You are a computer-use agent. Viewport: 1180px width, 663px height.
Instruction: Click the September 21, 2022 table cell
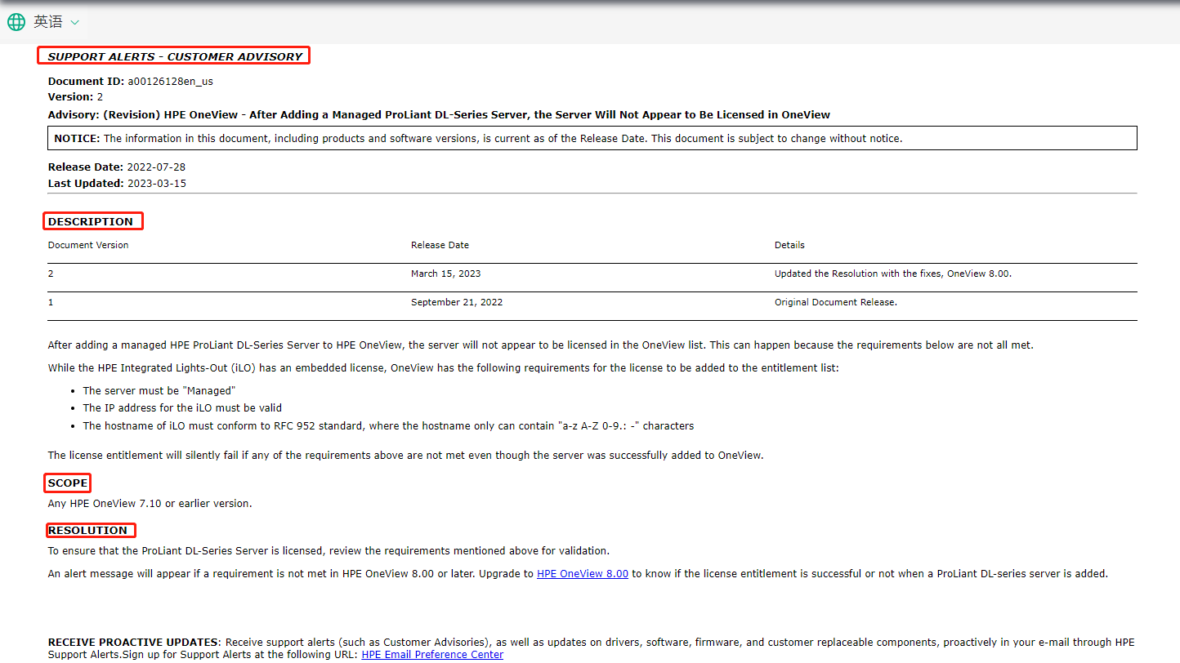pos(457,302)
